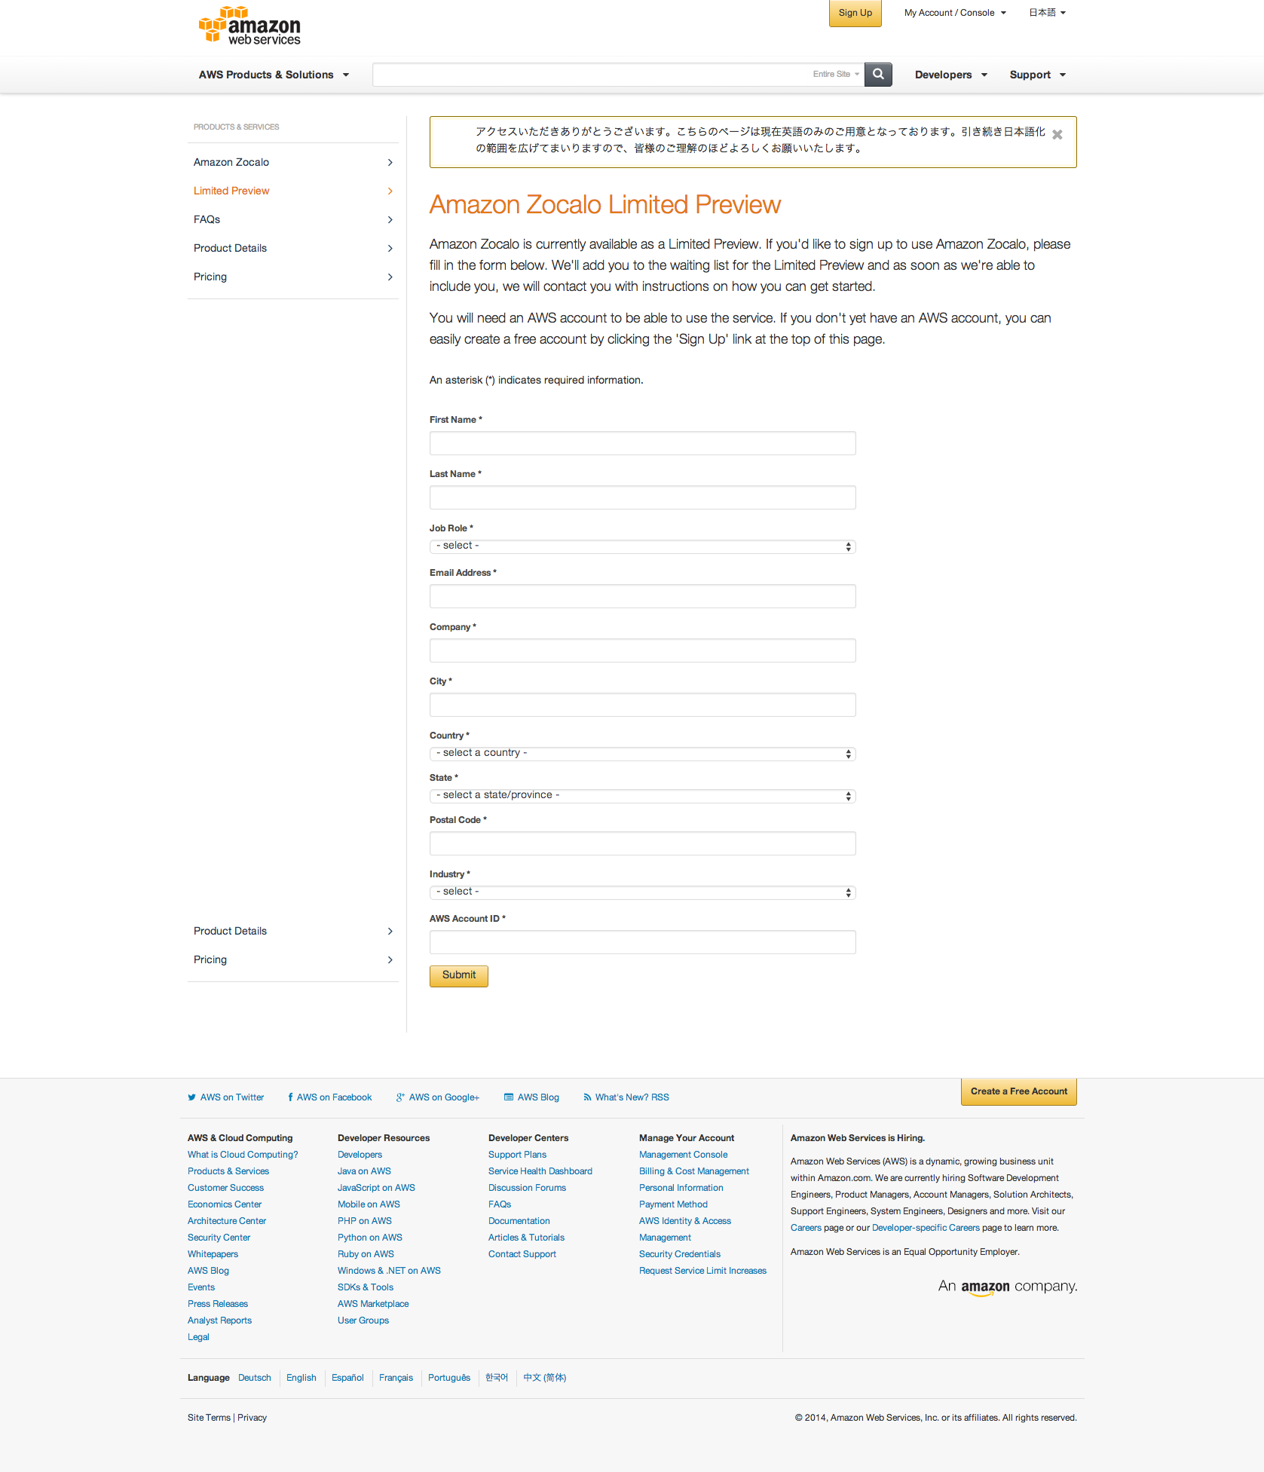Open the What's New RSS feed
Screen dimensions: 1264x1472
click(626, 1097)
